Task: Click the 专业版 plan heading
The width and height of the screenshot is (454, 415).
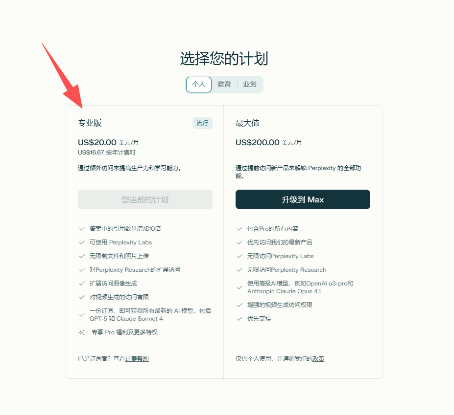Action: pyautogui.click(x=90, y=123)
